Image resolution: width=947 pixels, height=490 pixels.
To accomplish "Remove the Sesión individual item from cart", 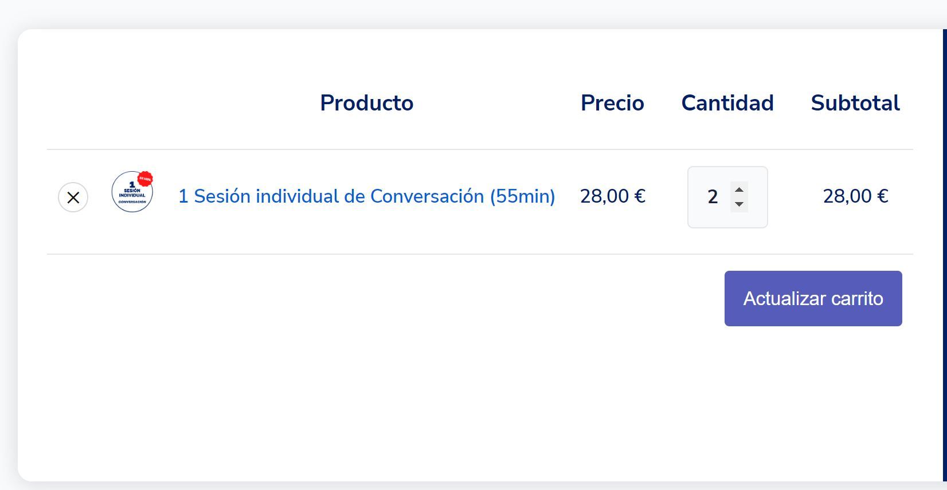I will (x=73, y=197).
